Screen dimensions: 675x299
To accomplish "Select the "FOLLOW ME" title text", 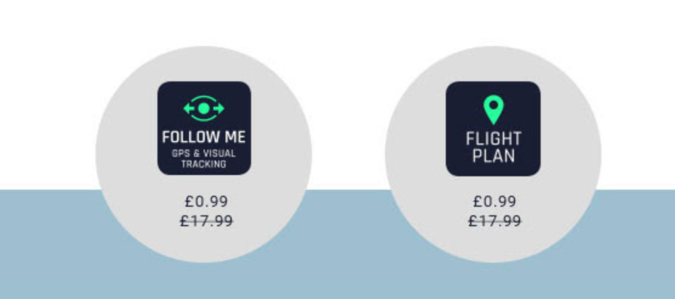I will click(x=204, y=137).
